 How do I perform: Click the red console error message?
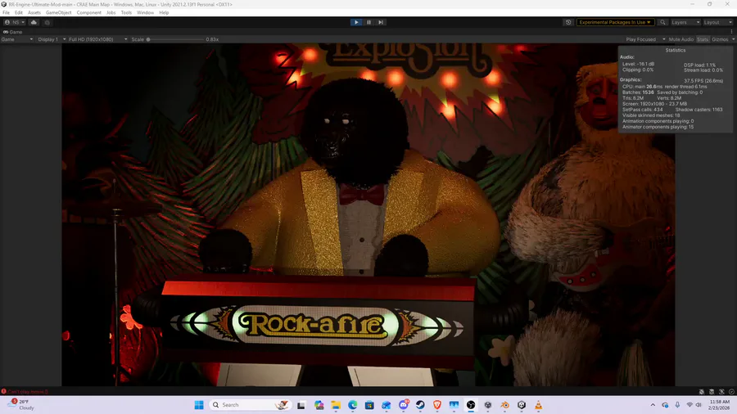(25, 391)
